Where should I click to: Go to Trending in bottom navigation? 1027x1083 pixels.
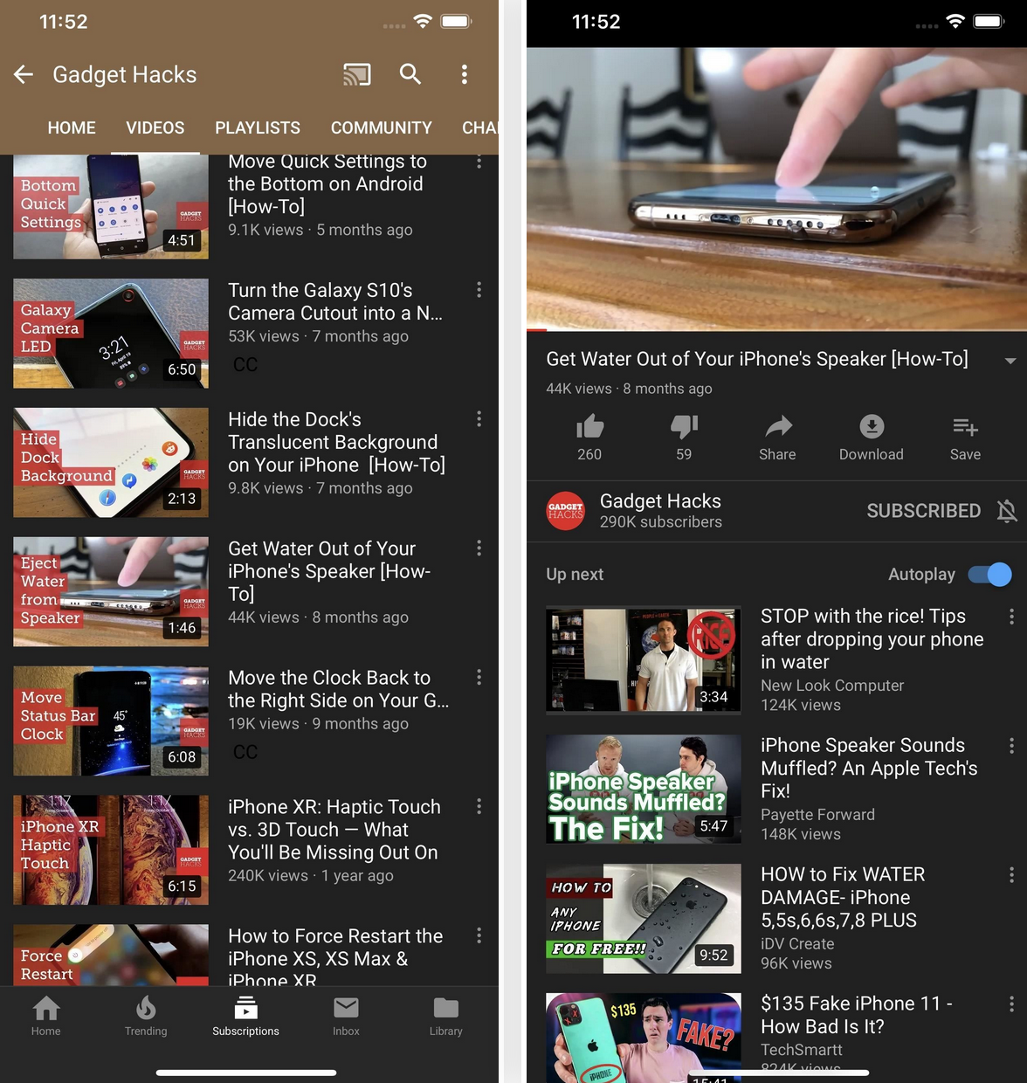tap(146, 1017)
